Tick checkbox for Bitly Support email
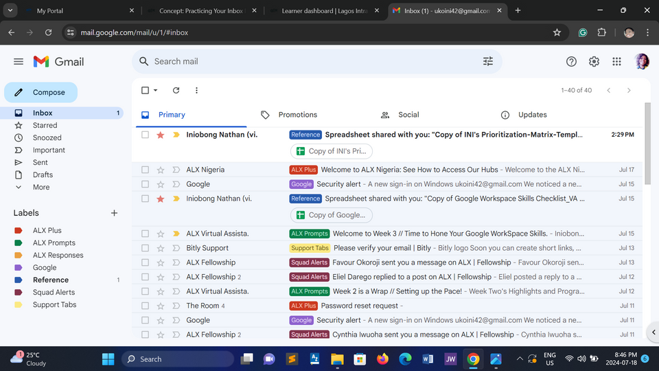The image size is (659, 371). pos(145,248)
